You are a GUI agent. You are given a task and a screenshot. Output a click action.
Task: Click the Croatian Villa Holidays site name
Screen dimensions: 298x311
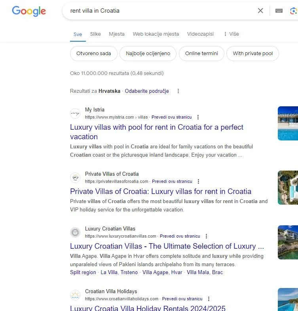coord(111,291)
